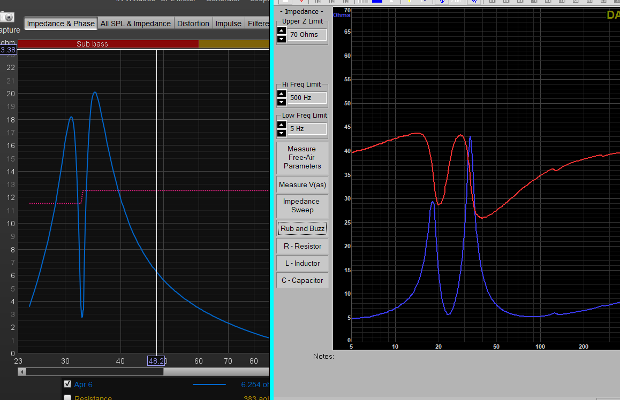Run the Rub and Buzz test
The height and width of the screenshot is (400, 620).
pyautogui.click(x=302, y=229)
